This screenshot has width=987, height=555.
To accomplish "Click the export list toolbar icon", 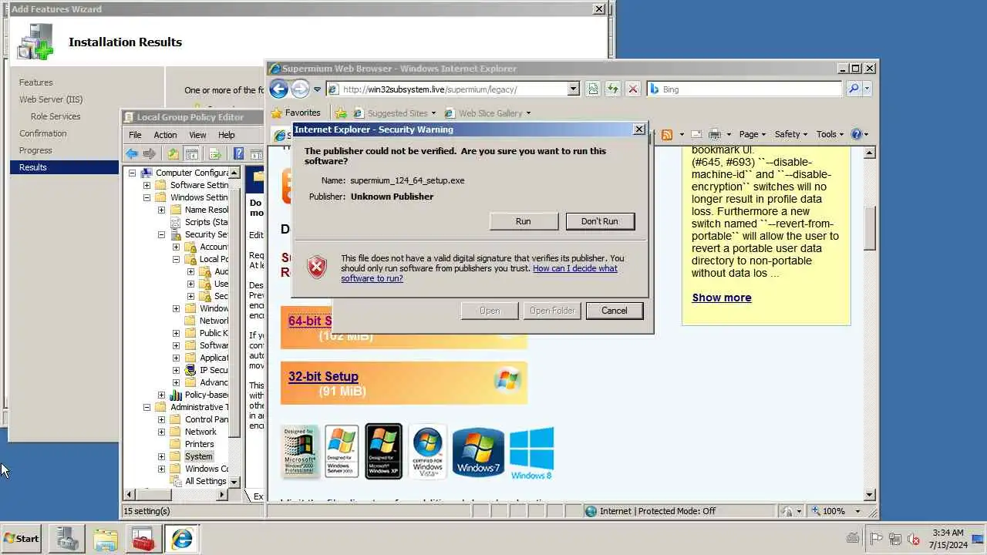I will [x=215, y=154].
